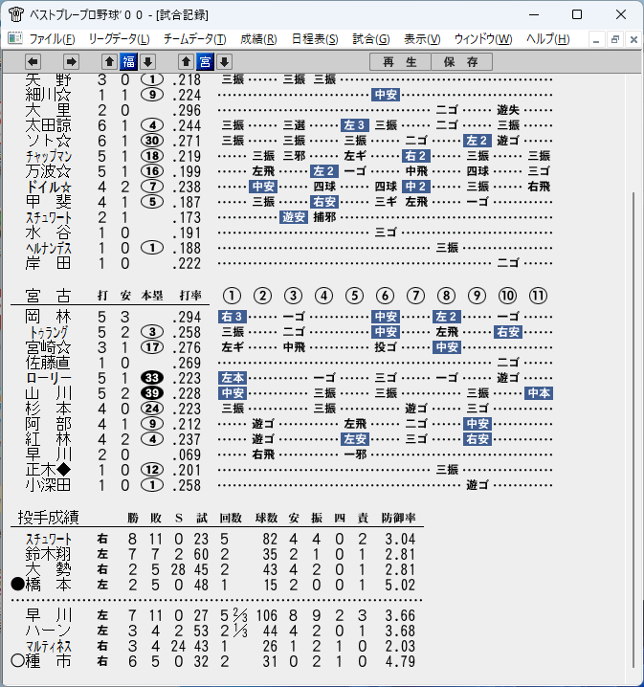Click the down arrow beside 宮 team icon

click(224, 62)
